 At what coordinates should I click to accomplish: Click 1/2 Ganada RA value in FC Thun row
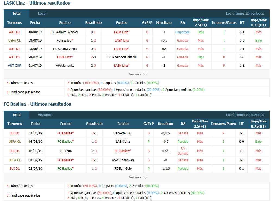[183, 151]
